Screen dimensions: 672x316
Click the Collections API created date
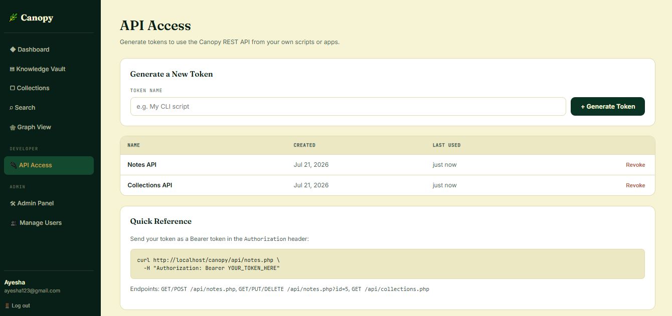pos(311,185)
